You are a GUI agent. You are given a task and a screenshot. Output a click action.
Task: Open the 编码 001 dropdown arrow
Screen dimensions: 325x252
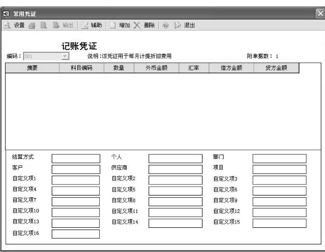tap(65, 56)
